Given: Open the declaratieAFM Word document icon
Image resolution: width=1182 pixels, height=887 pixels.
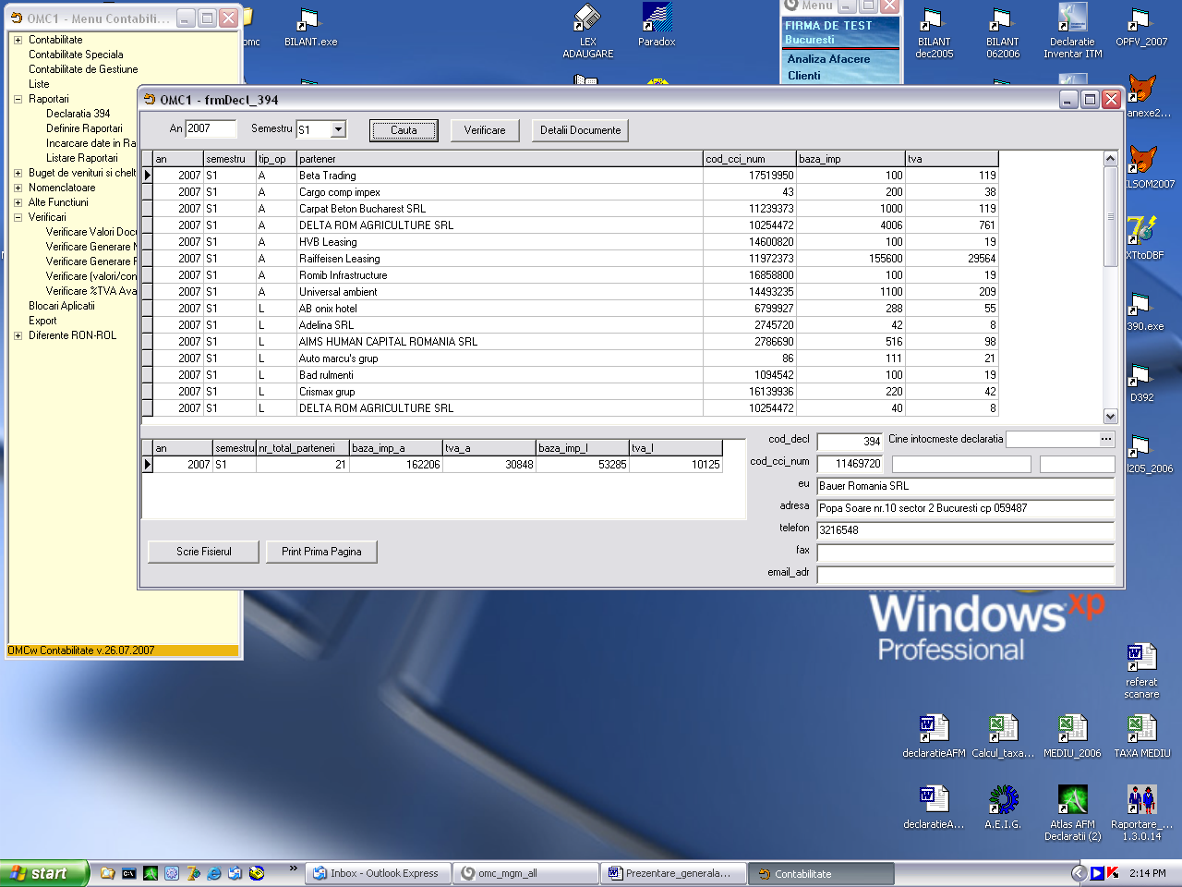Looking at the screenshot, I should [x=934, y=736].
